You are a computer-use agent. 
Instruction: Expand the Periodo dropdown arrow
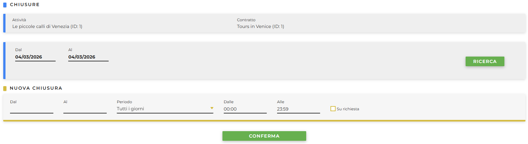coord(212,108)
